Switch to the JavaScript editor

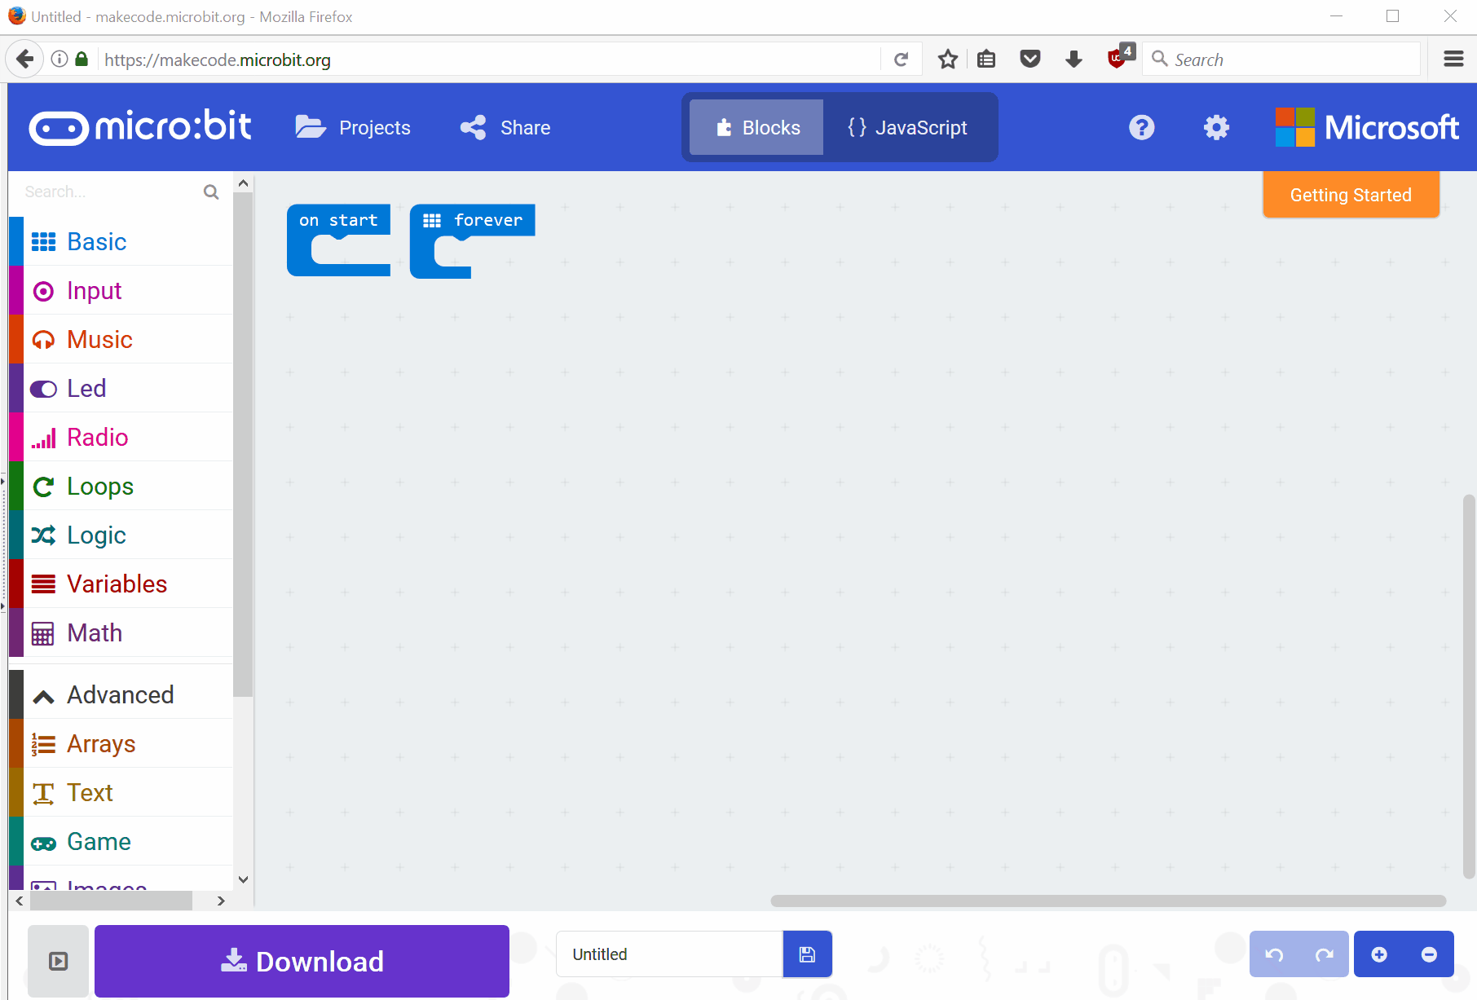[909, 127]
